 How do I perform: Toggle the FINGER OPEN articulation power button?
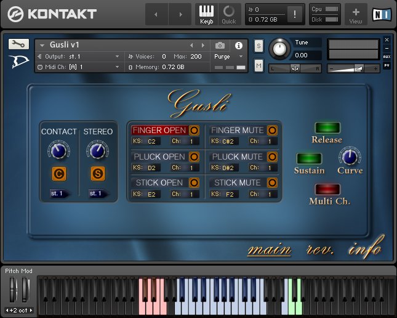point(194,131)
